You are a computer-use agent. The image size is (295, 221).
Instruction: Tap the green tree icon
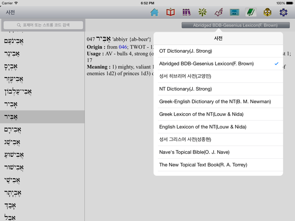[202, 12]
